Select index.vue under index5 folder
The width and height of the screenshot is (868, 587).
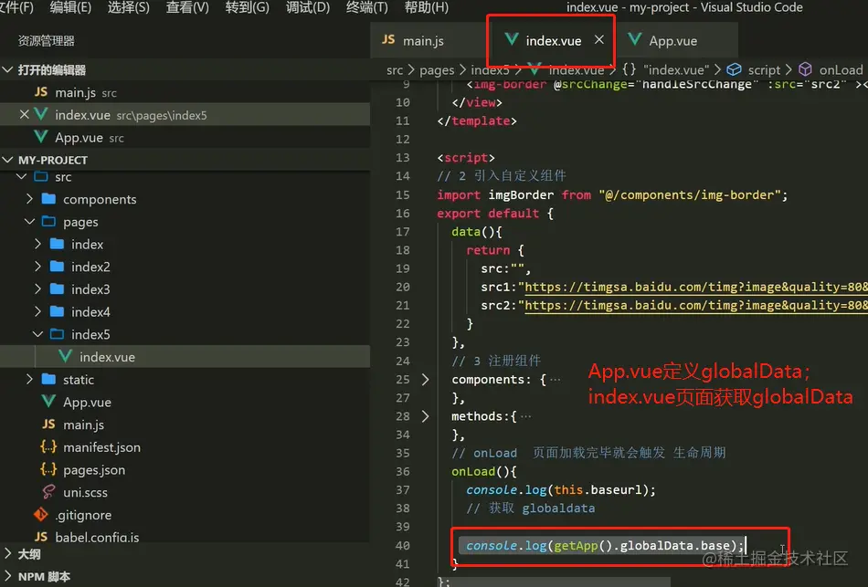click(185, 357)
